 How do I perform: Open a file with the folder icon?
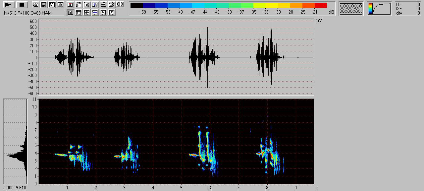point(112,5)
